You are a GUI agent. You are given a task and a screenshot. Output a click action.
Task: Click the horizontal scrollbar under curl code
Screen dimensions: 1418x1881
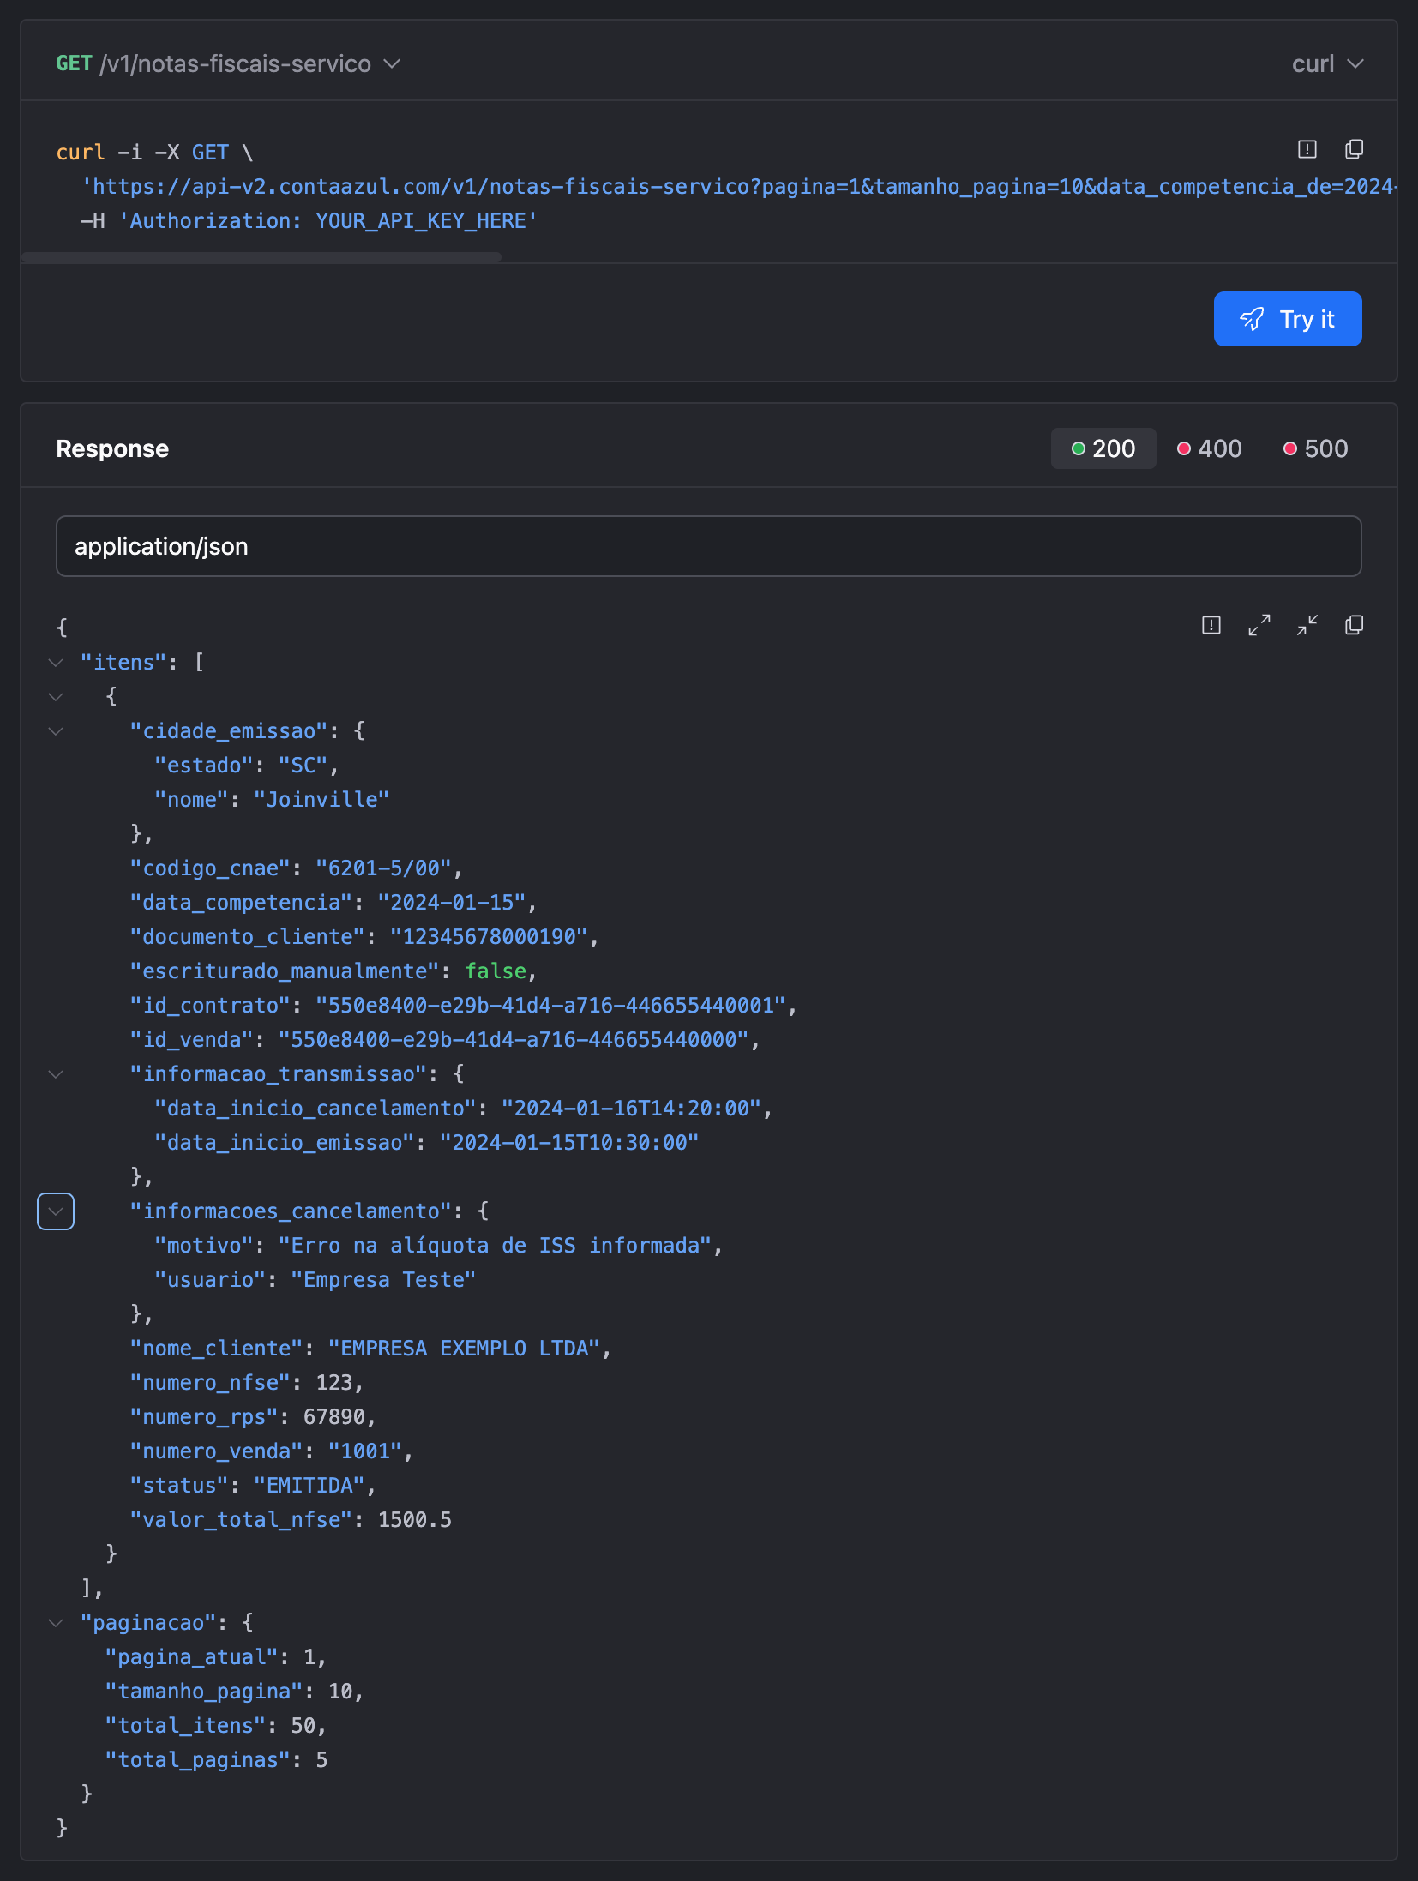(x=261, y=257)
